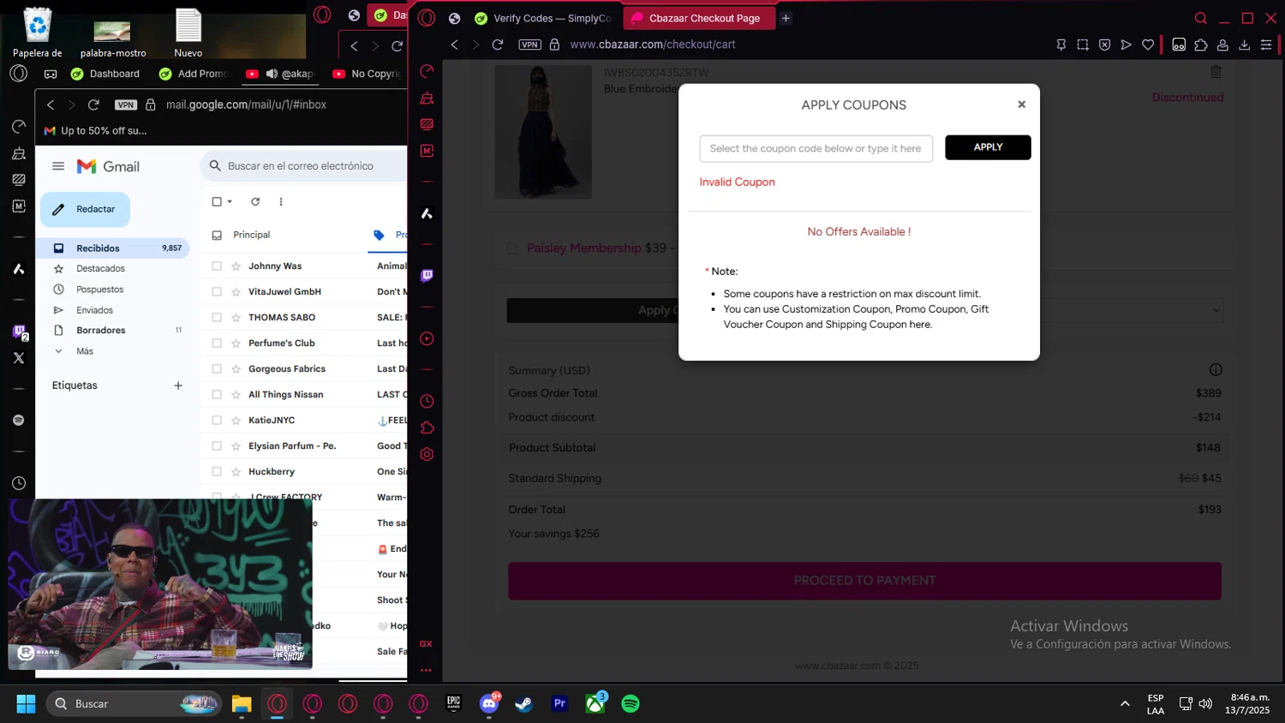Open Twitch in Opera sidebar

(x=427, y=276)
